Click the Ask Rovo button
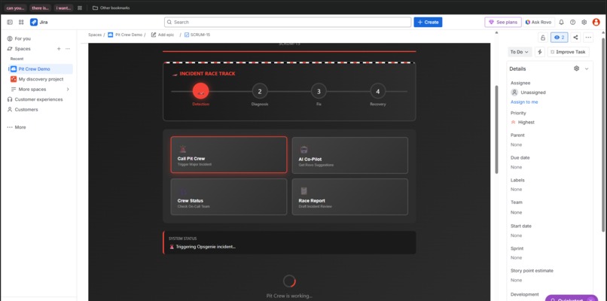The image size is (607, 301). click(538, 23)
